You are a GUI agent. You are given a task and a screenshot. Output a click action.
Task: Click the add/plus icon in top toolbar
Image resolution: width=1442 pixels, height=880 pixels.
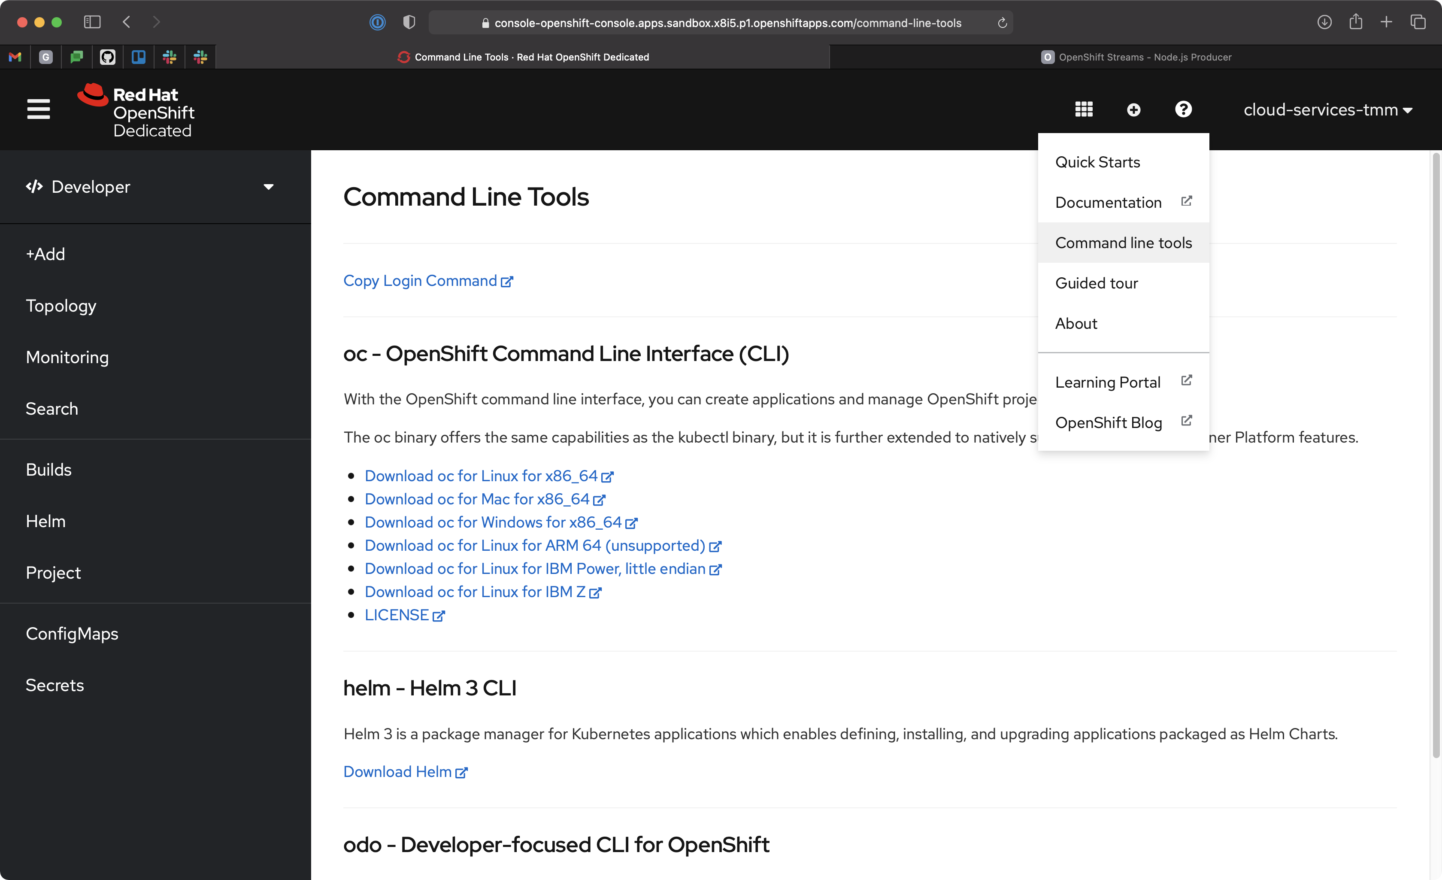[1133, 110]
